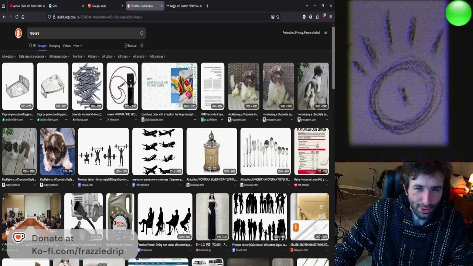This screenshot has height=266, width=473.
Task: Click the Firefox View icon left of the tabs
Action: tap(3, 6)
